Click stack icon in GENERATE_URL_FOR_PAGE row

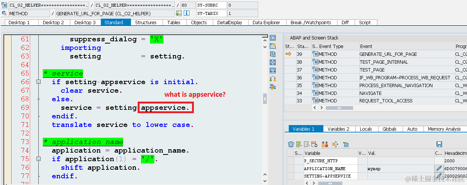pos(316,54)
